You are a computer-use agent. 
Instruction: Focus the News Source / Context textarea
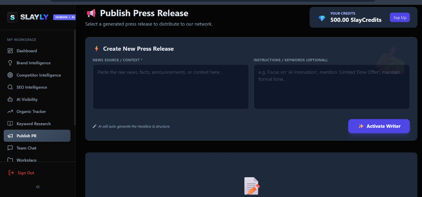pos(171,87)
